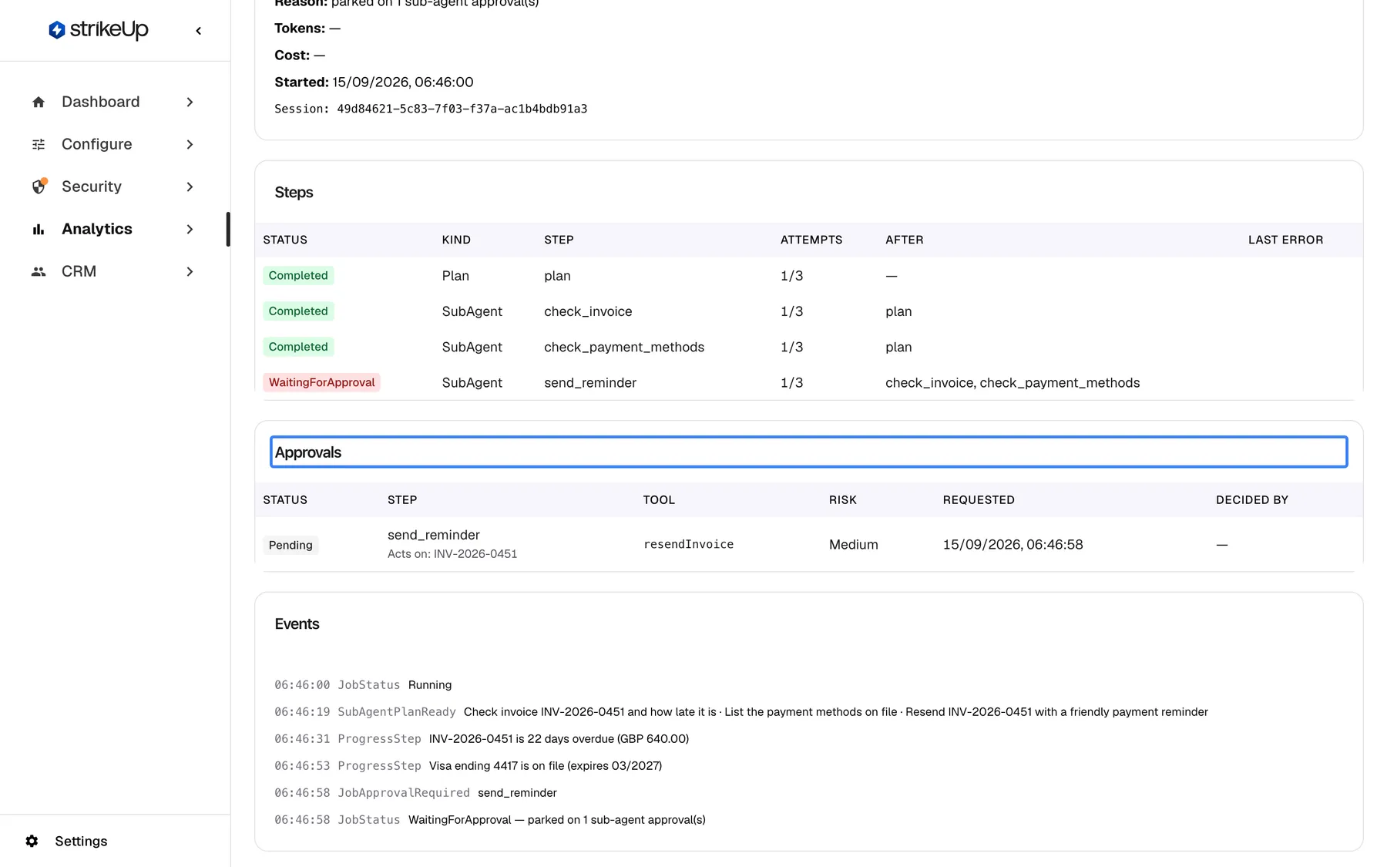The height and width of the screenshot is (867, 1387).
Task: Click the strikeUp logo
Action: pos(99,30)
